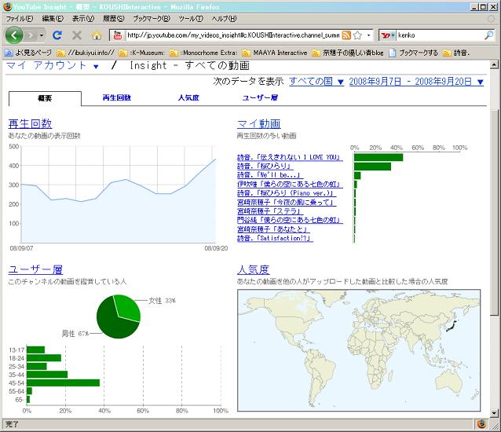
Task: Open the //ibukiyui.info// feed bookmark
Action: (x=86, y=53)
